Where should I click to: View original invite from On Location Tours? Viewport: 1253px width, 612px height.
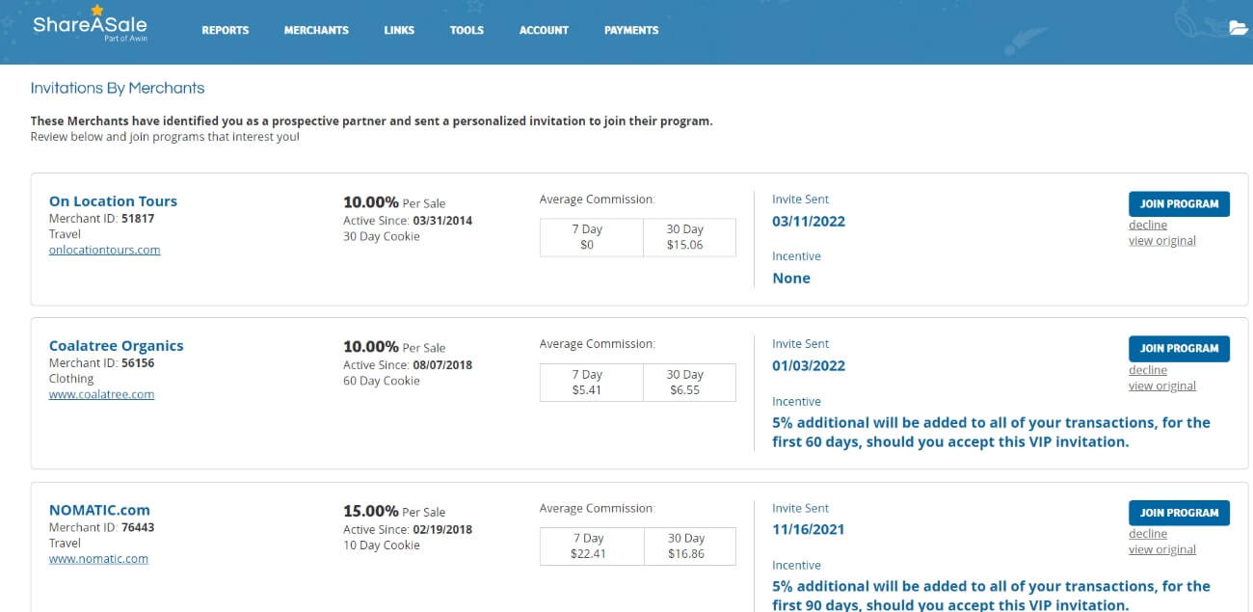[1162, 241]
